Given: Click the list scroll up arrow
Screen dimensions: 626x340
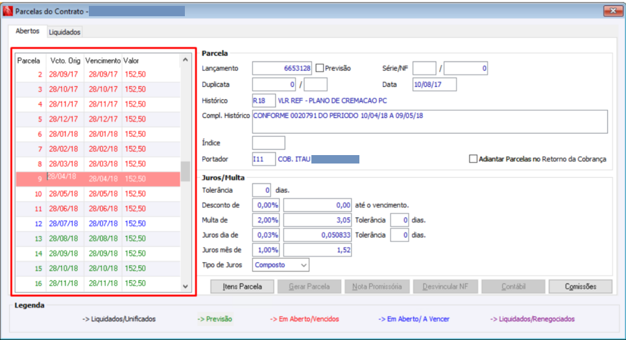Looking at the screenshot, I should click(186, 60).
